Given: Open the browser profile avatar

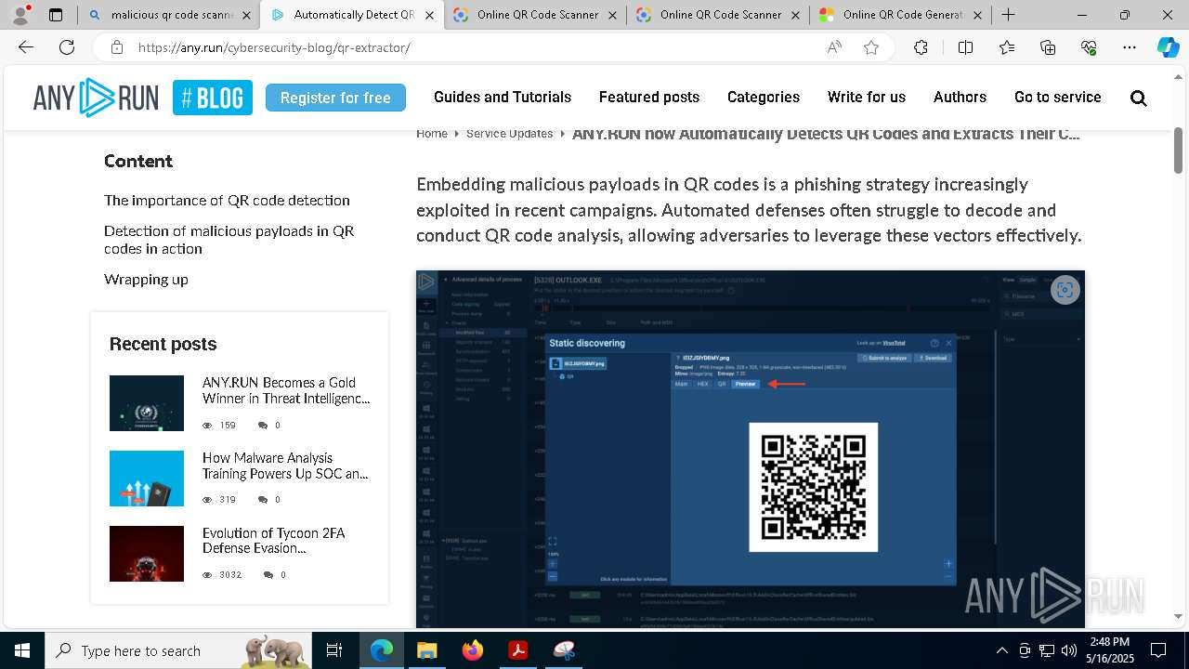Looking at the screenshot, I should pos(20,15).
